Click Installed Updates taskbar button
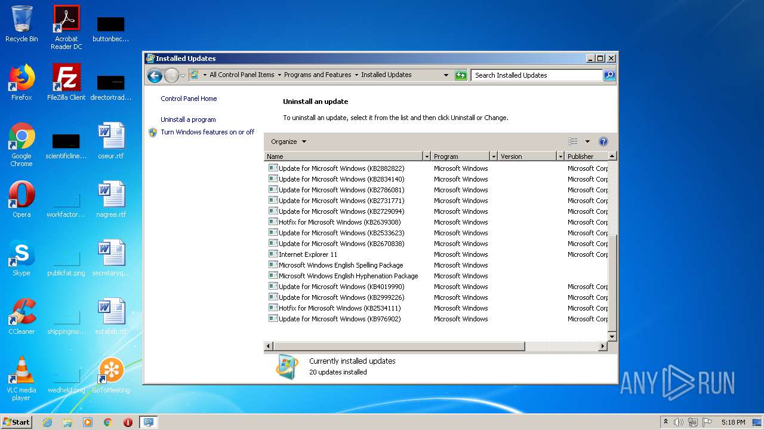The height and width of the screenshot is (430, 764). click(148, 422)
